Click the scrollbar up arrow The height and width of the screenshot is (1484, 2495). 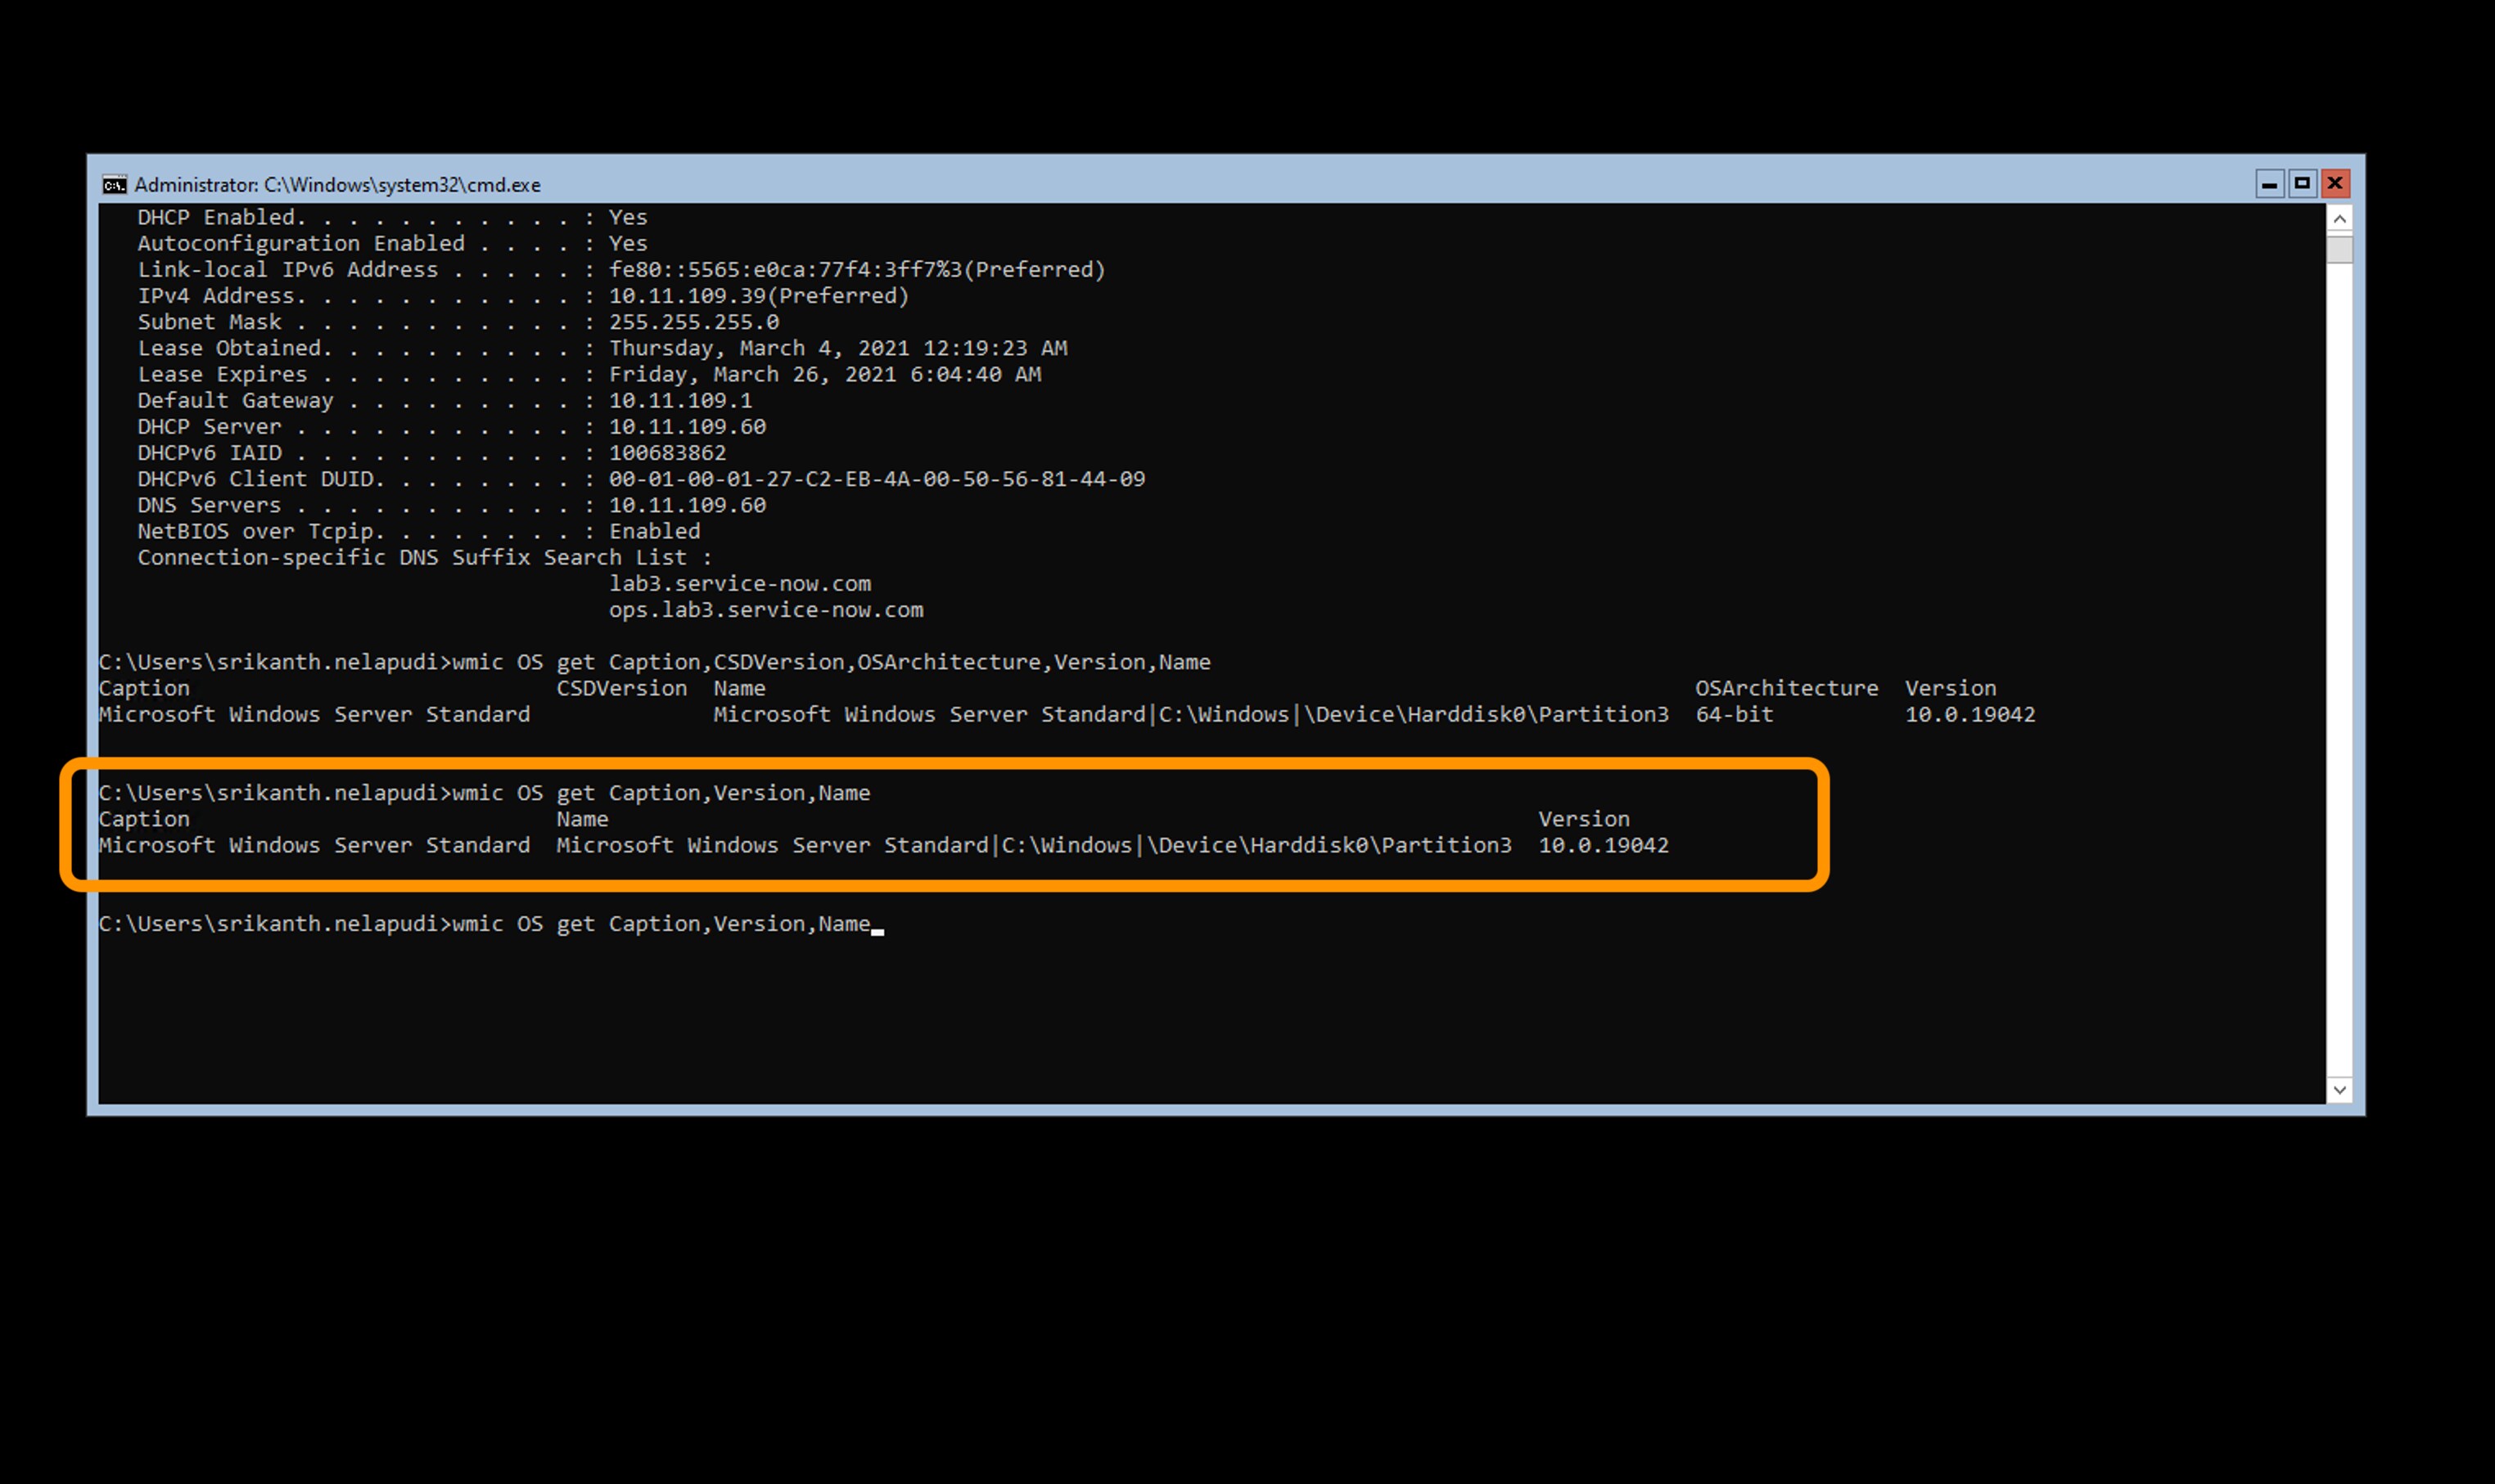[x=2339, y=218]
